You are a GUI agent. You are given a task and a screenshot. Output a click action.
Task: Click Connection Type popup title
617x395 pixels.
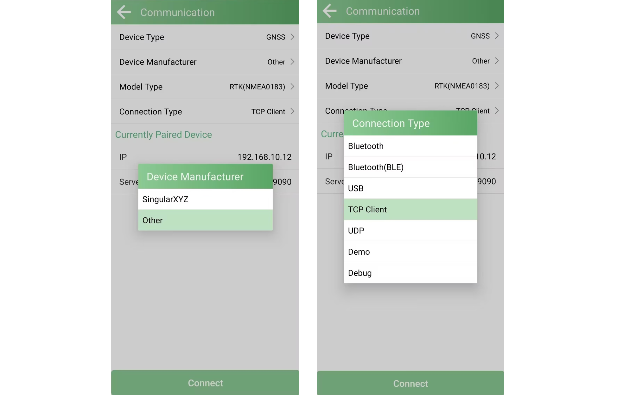click(x=391, y=123)
